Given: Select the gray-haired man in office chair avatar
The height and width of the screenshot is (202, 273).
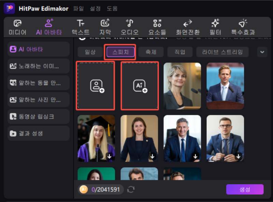Looking at the screenshot, I should click(182, 139).
